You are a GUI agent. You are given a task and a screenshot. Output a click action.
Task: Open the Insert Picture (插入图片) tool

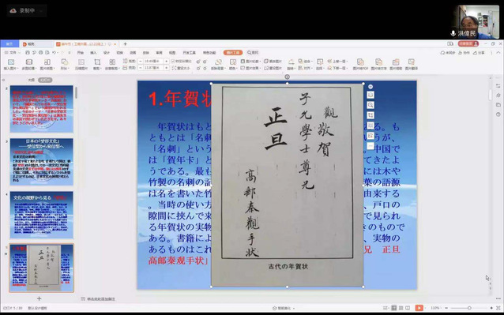click(10, 64)
